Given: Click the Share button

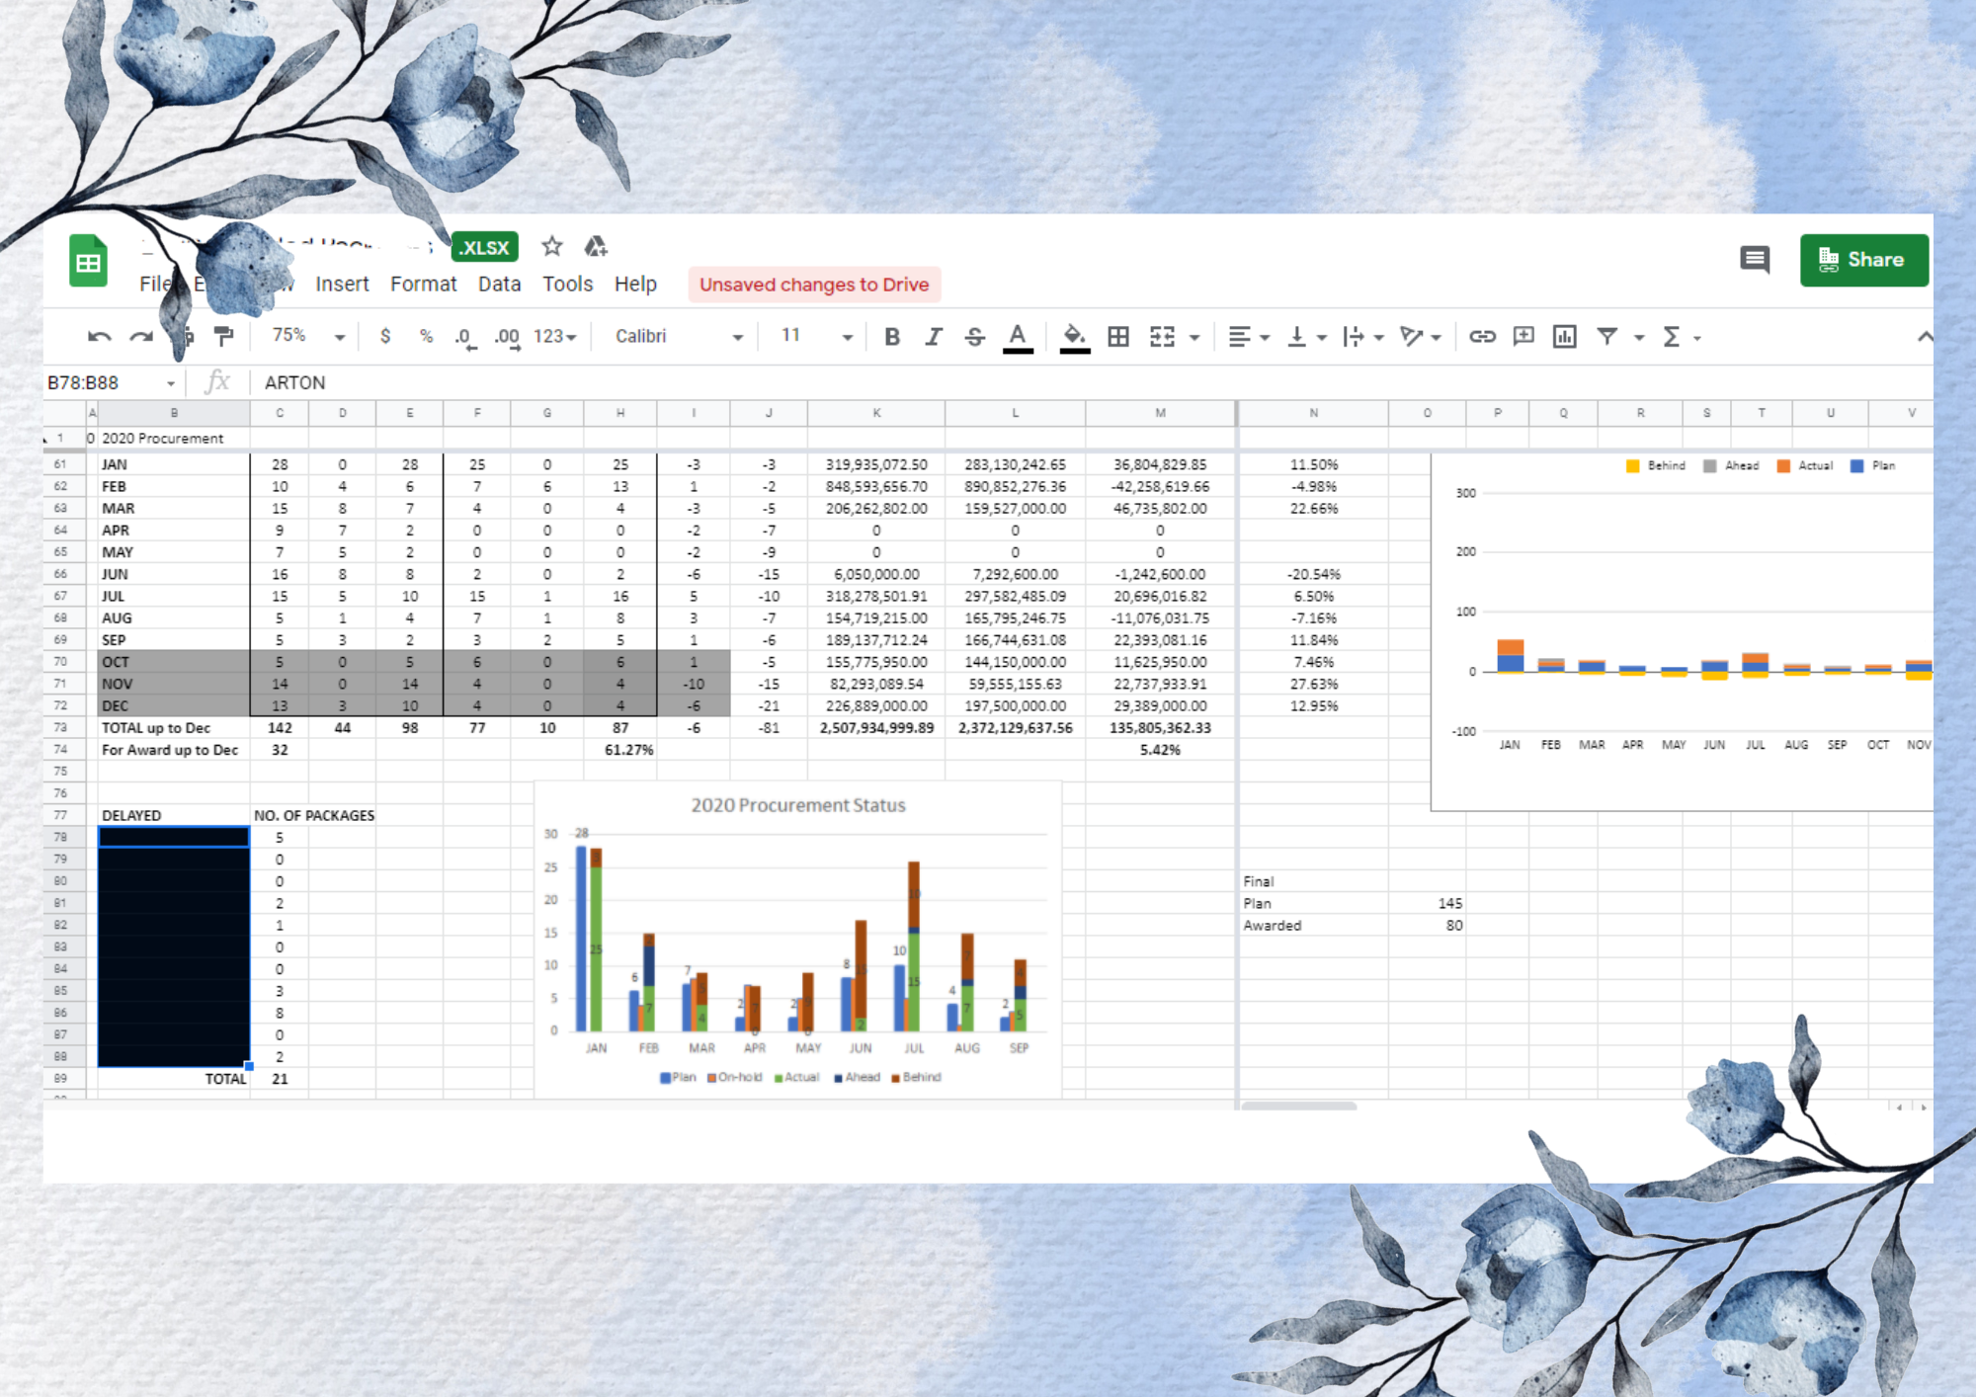Looking at the screenshot, I should pyautogui.click(x=1863, y=260).
